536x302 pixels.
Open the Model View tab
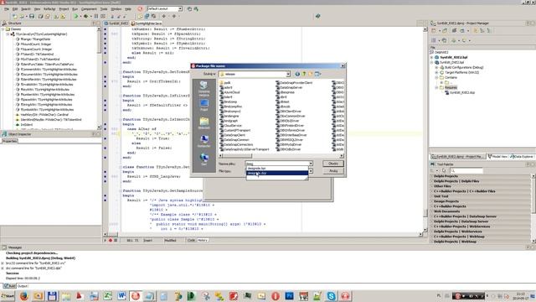[x=497, y=157]
